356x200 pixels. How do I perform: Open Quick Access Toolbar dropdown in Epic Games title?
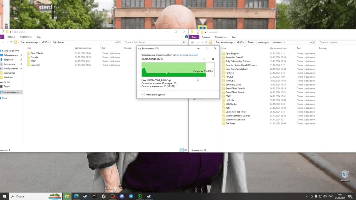click(x=11, y=32)
